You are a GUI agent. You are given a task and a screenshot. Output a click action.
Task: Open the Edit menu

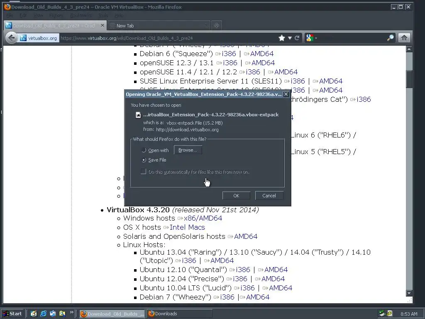click(23, 15)
